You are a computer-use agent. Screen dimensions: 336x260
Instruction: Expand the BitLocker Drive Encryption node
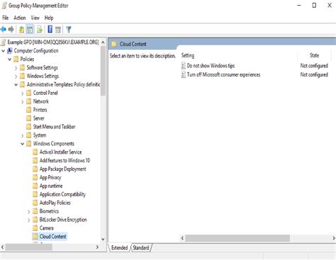click(29, 220)
